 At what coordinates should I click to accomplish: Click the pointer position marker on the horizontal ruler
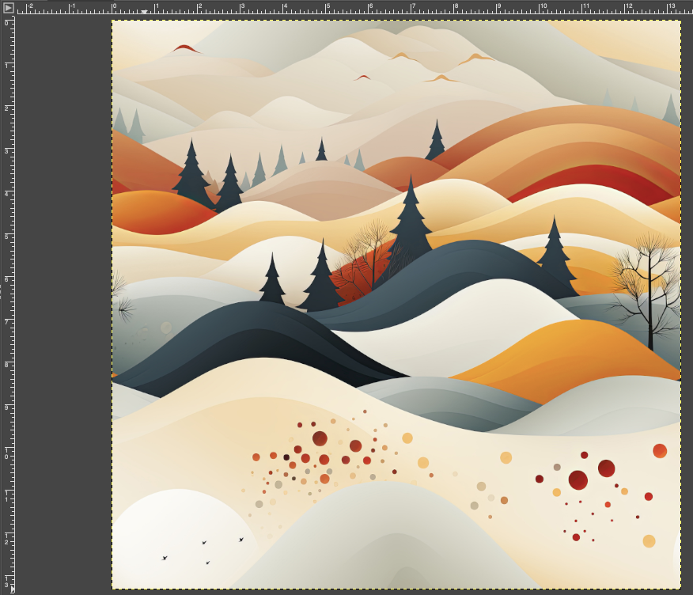point(143,12)
